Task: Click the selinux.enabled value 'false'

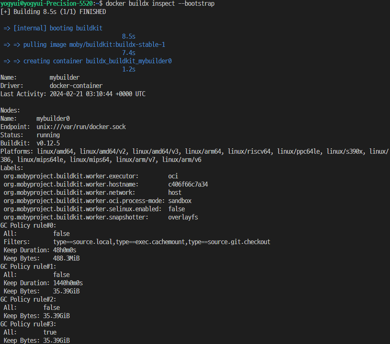Action: (176, 209)
